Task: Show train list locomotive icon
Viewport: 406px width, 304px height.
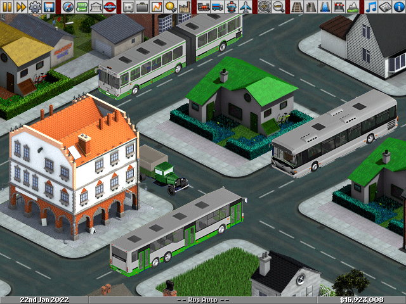Action: pyautogui.click(x=204, y=7)
